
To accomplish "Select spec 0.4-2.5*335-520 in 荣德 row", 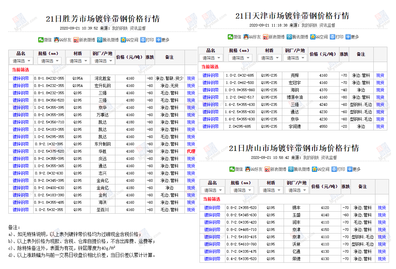I will [241, 259].
